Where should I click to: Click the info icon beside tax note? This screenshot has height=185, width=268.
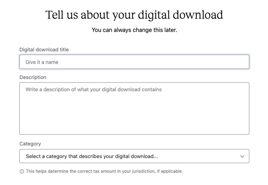tap(22, 171)
